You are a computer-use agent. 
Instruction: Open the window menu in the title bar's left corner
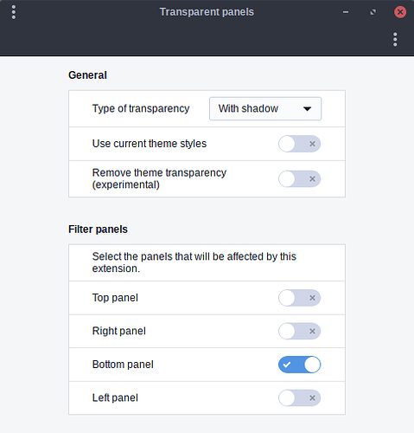click(x=14, y=12)
